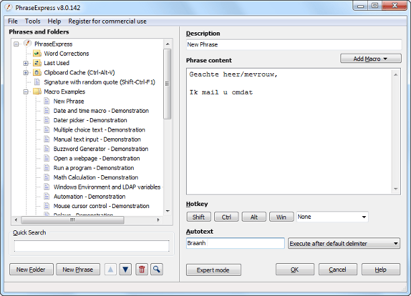
Task: Click the tree scroll right arrow
Action: pos(158,220)
